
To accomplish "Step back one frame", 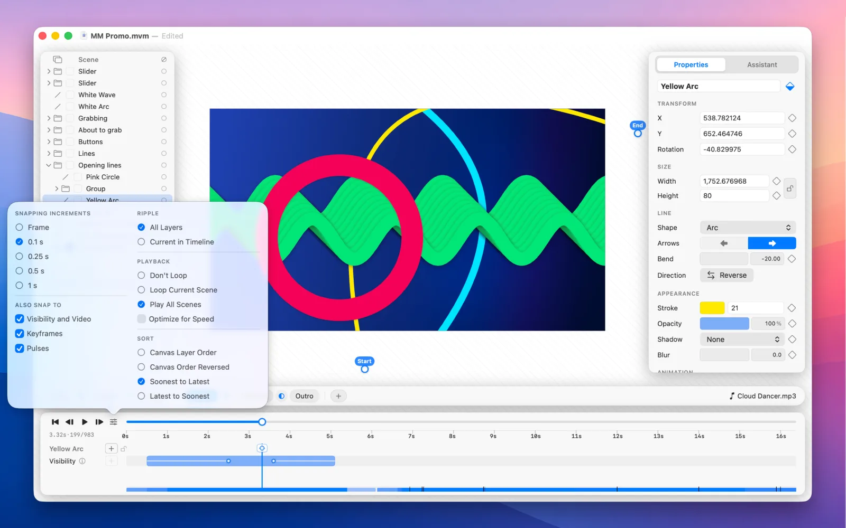I will click(69, 422).
